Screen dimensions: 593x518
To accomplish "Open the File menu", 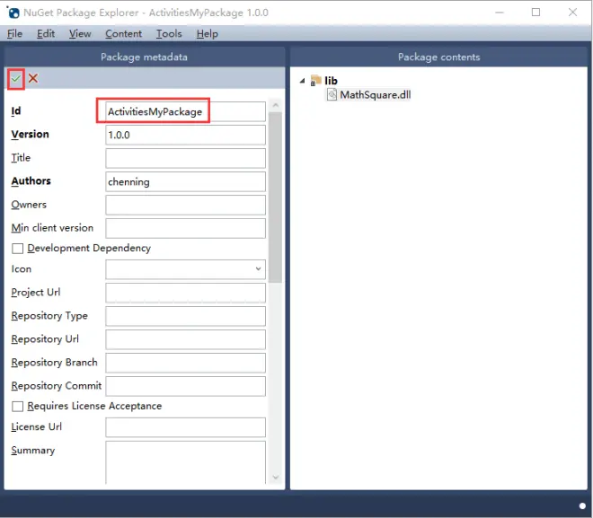I will 14,33.
